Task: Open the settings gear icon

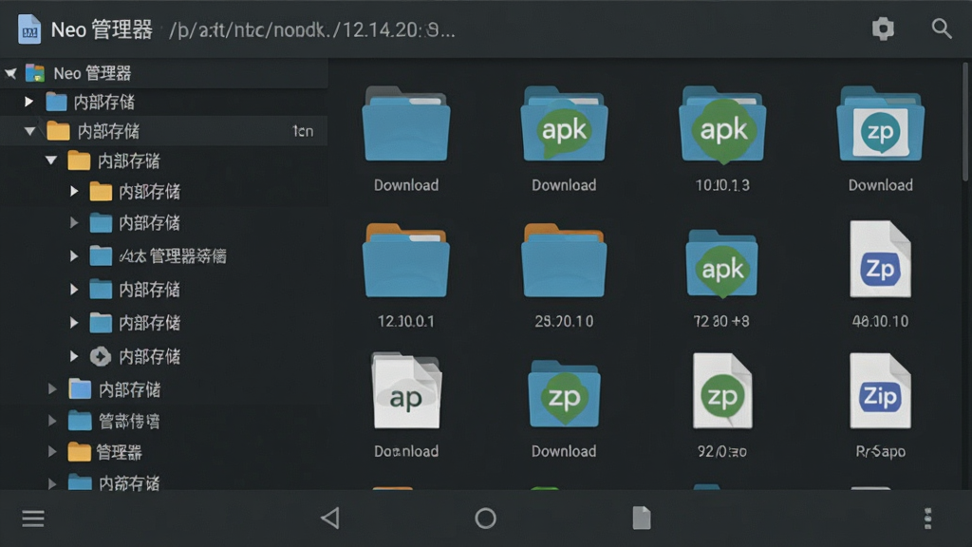Action: point(883,28)
